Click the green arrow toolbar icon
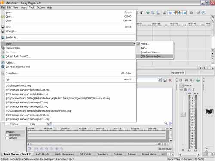215x161 pixels. 148,12
